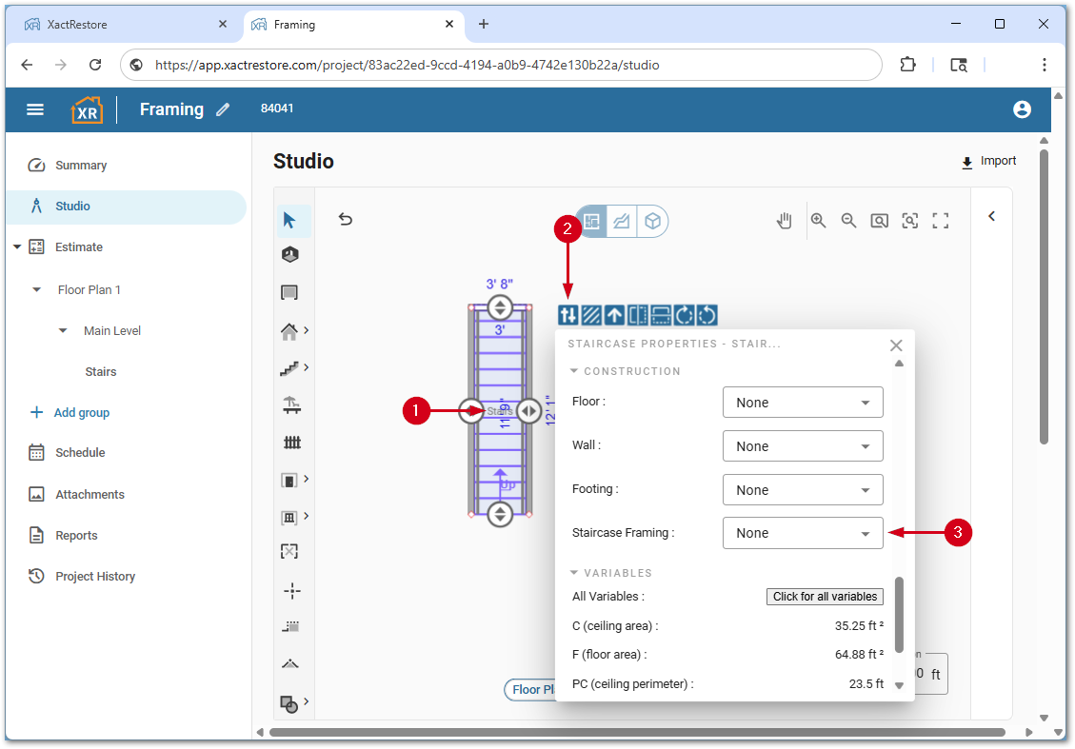Switch to 3D cube view

[x=652, y=221]
